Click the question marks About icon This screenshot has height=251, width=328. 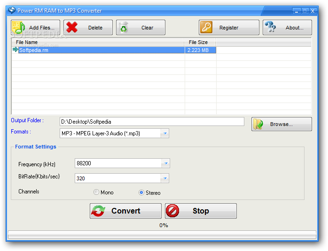(x=270, y=27)
